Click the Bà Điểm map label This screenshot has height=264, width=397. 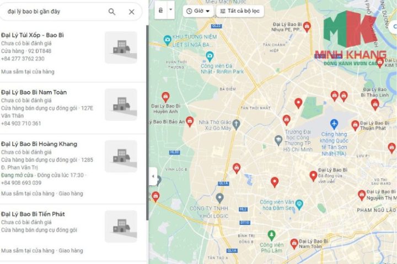pos(228,89)
